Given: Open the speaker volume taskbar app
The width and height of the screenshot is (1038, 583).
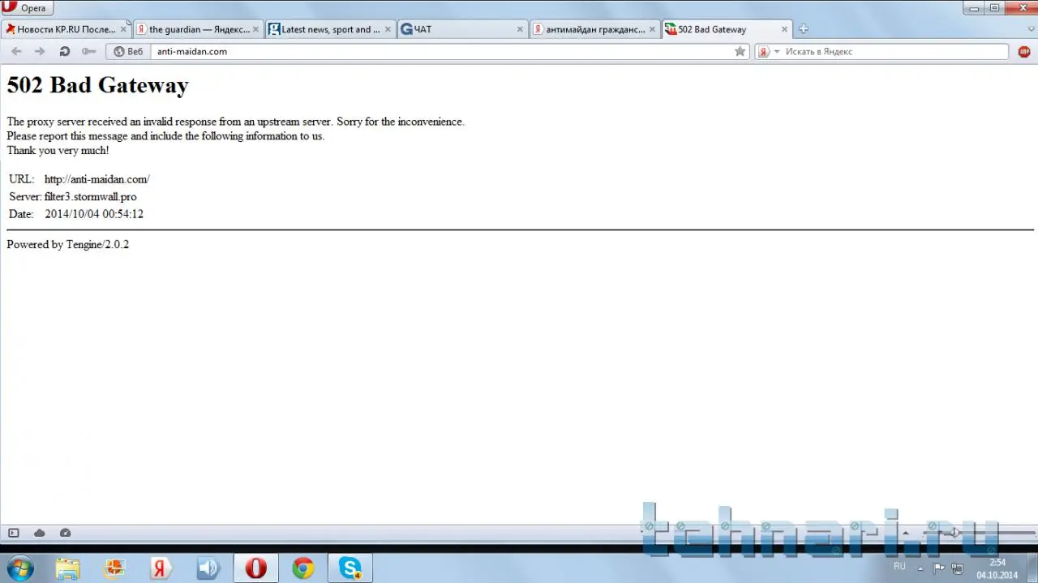Looking at the screenshot, I should pyautogui.click(x=208, y=568).
